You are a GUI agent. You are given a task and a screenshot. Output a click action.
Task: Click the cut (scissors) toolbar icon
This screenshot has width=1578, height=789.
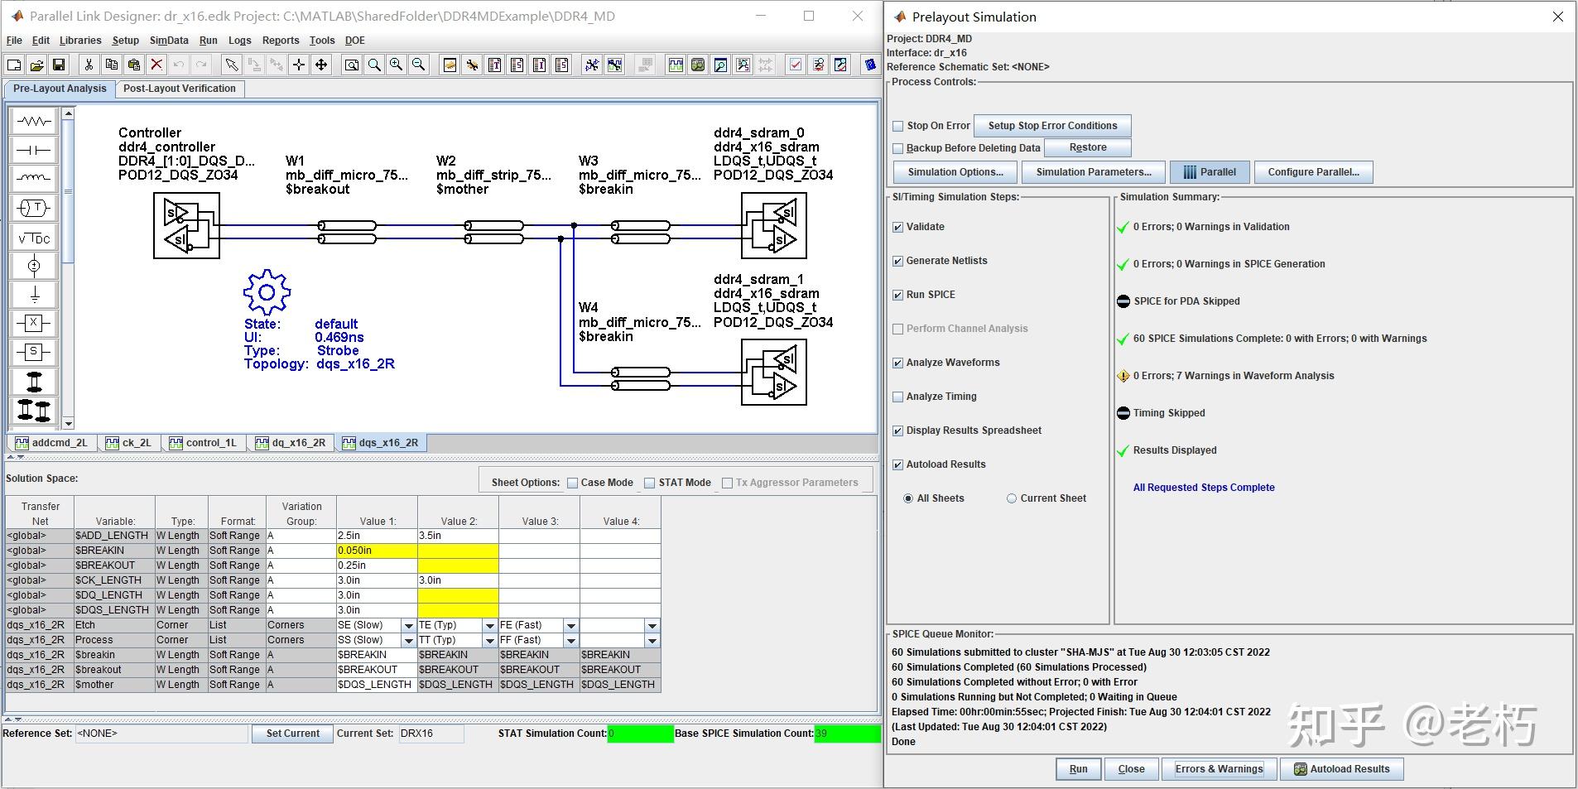pos(89,65)
